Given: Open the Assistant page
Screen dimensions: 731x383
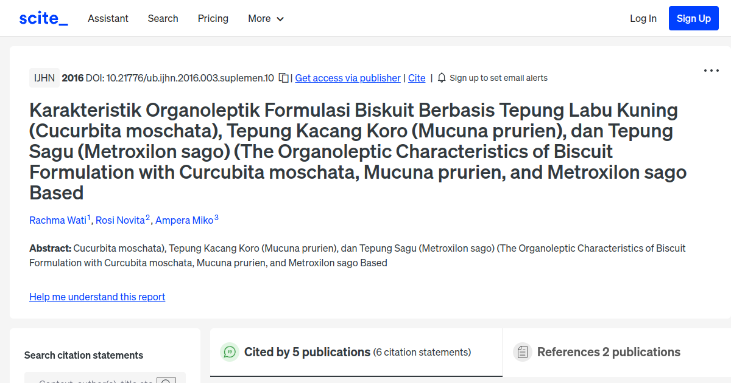Looking at the screenshot, I should click(108, 19).
